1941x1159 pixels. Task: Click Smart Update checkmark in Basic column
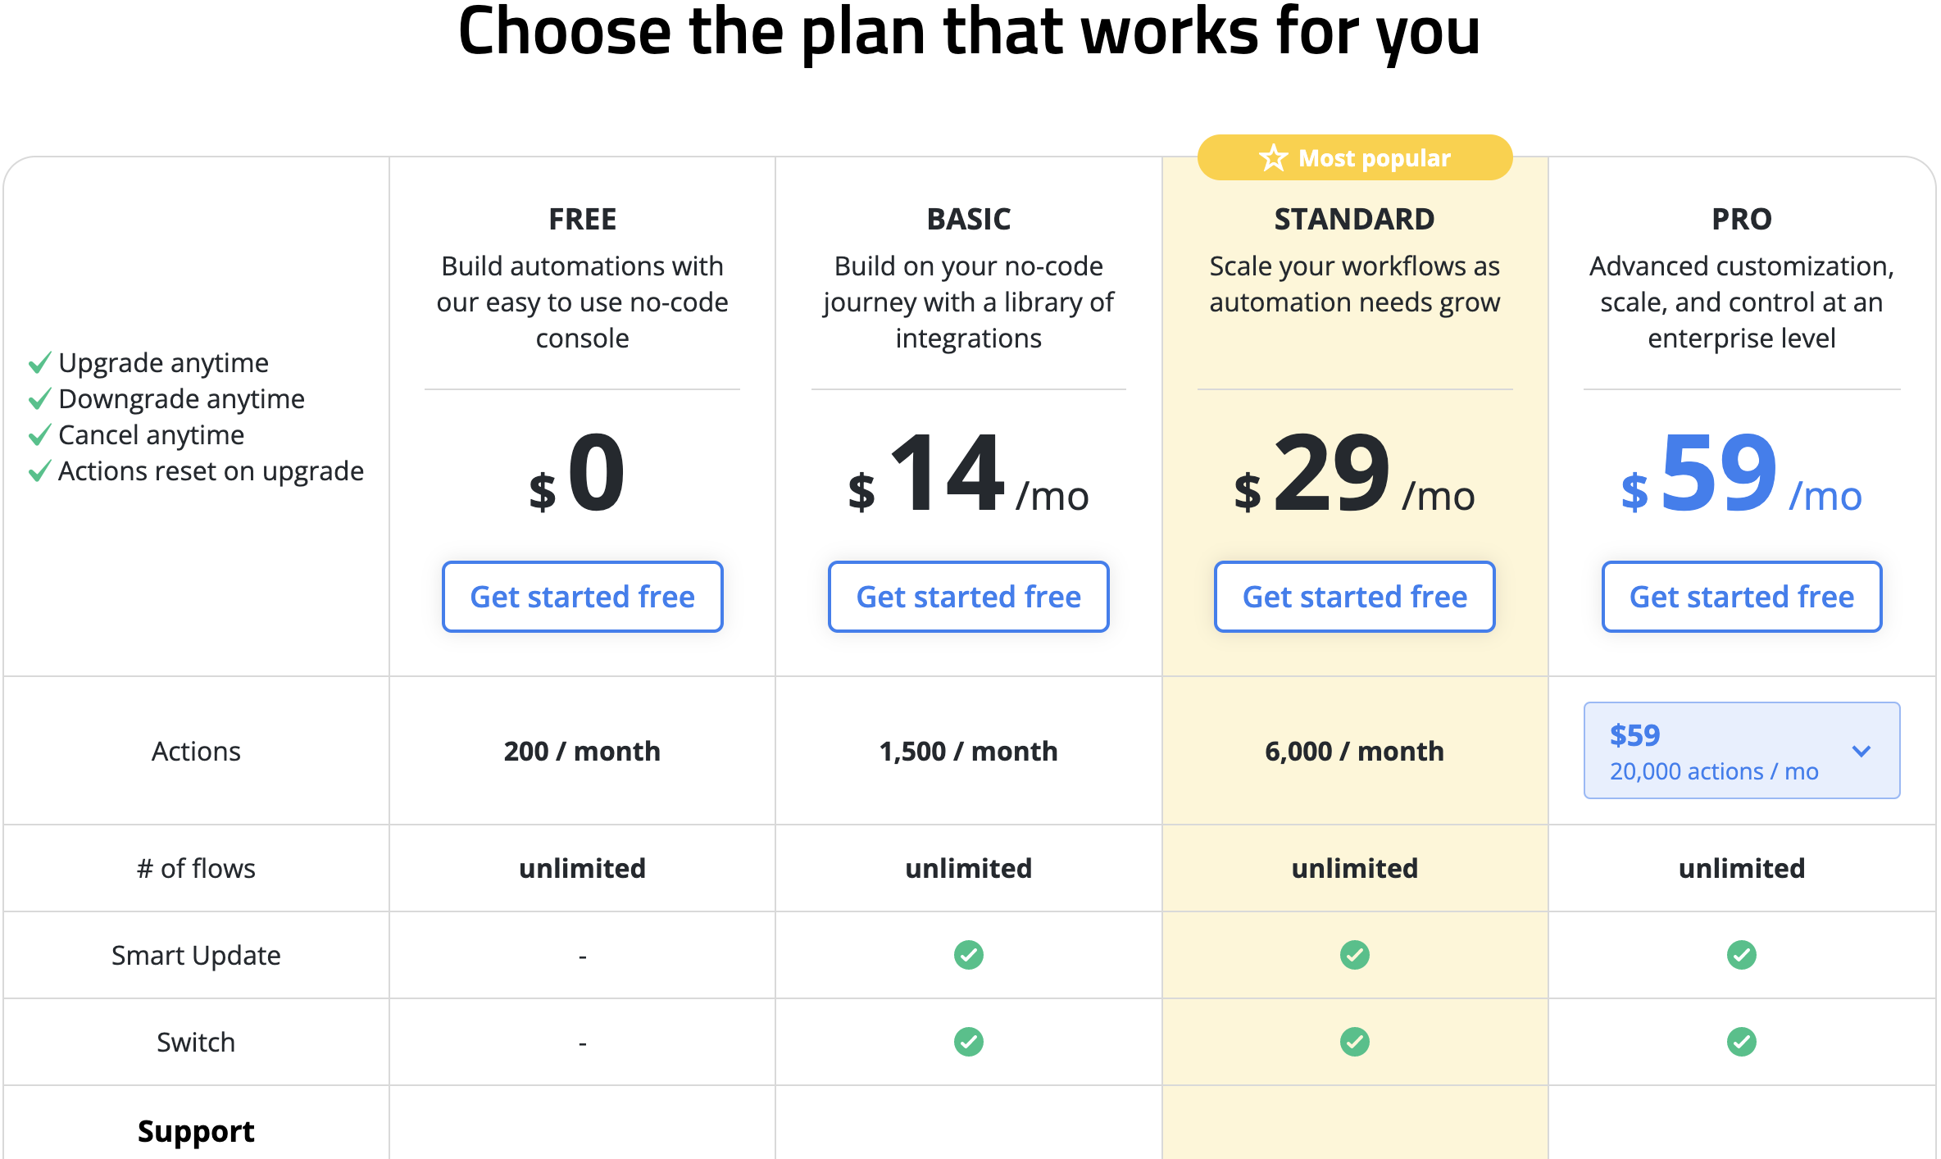968,955
